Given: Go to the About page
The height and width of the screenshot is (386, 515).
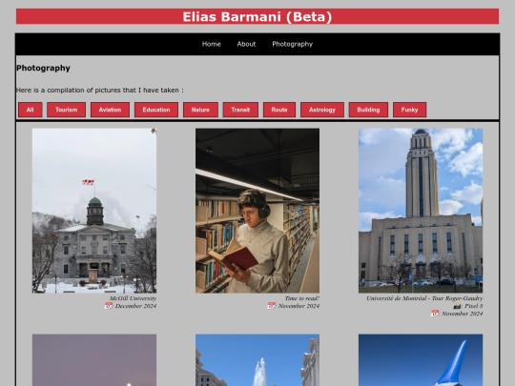Looking at the screenshot, I should point(246,44).
